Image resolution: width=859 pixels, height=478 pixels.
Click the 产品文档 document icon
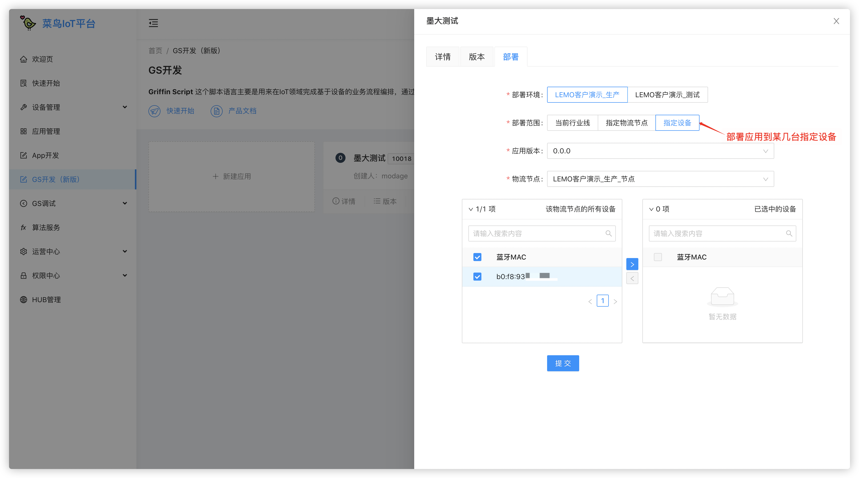coord(216,111)
